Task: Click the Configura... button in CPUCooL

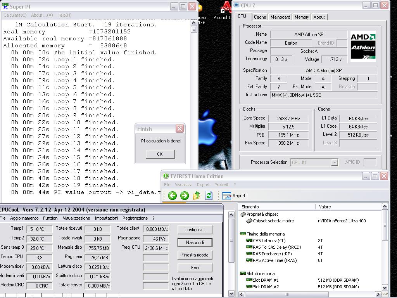Action: (195, 230)
